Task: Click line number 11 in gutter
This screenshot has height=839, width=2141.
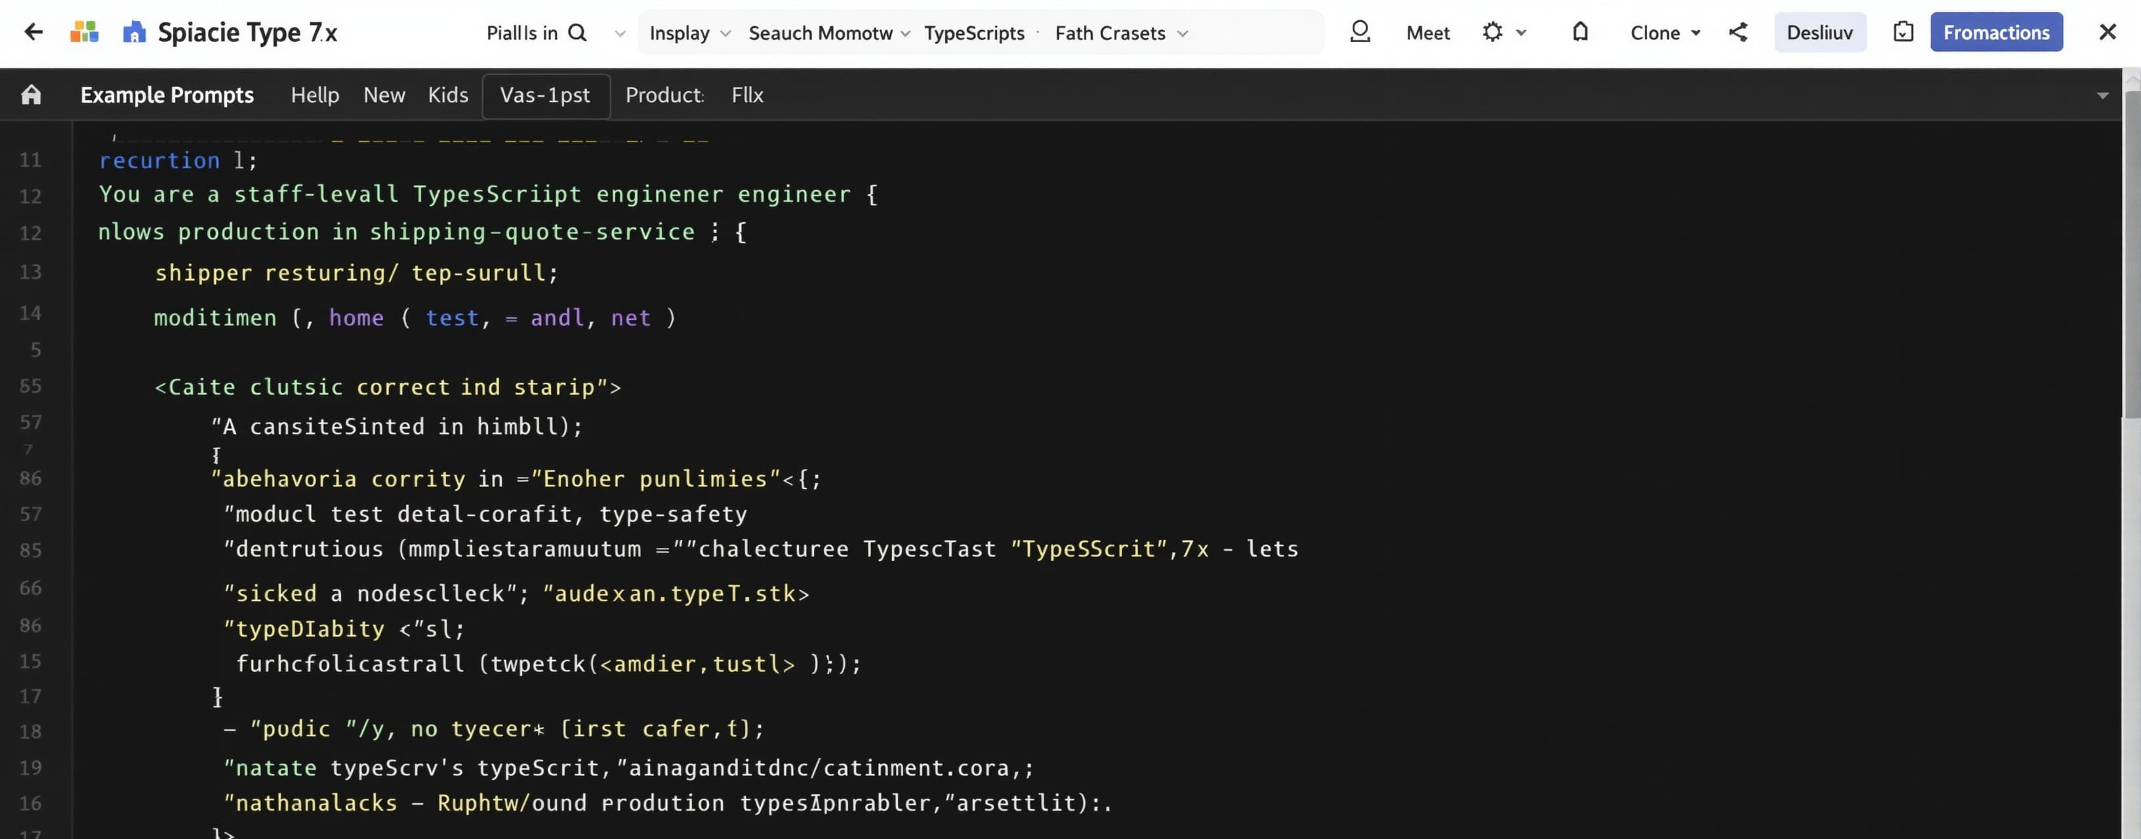Action: click(31, 159)
